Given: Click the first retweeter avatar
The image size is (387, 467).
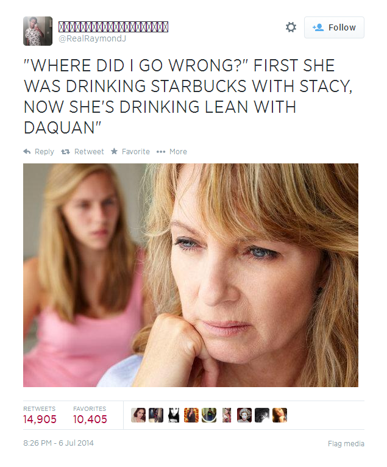Looking at the screenshot, I should (138, 415).
